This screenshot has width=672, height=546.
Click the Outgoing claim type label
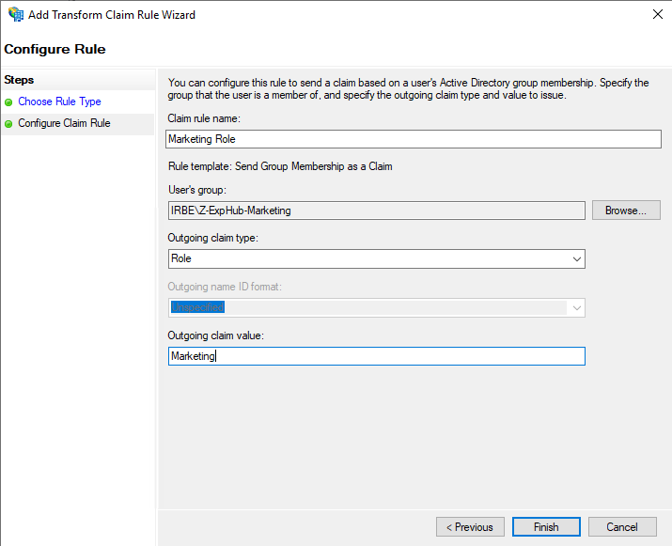[x=213, y=238]
